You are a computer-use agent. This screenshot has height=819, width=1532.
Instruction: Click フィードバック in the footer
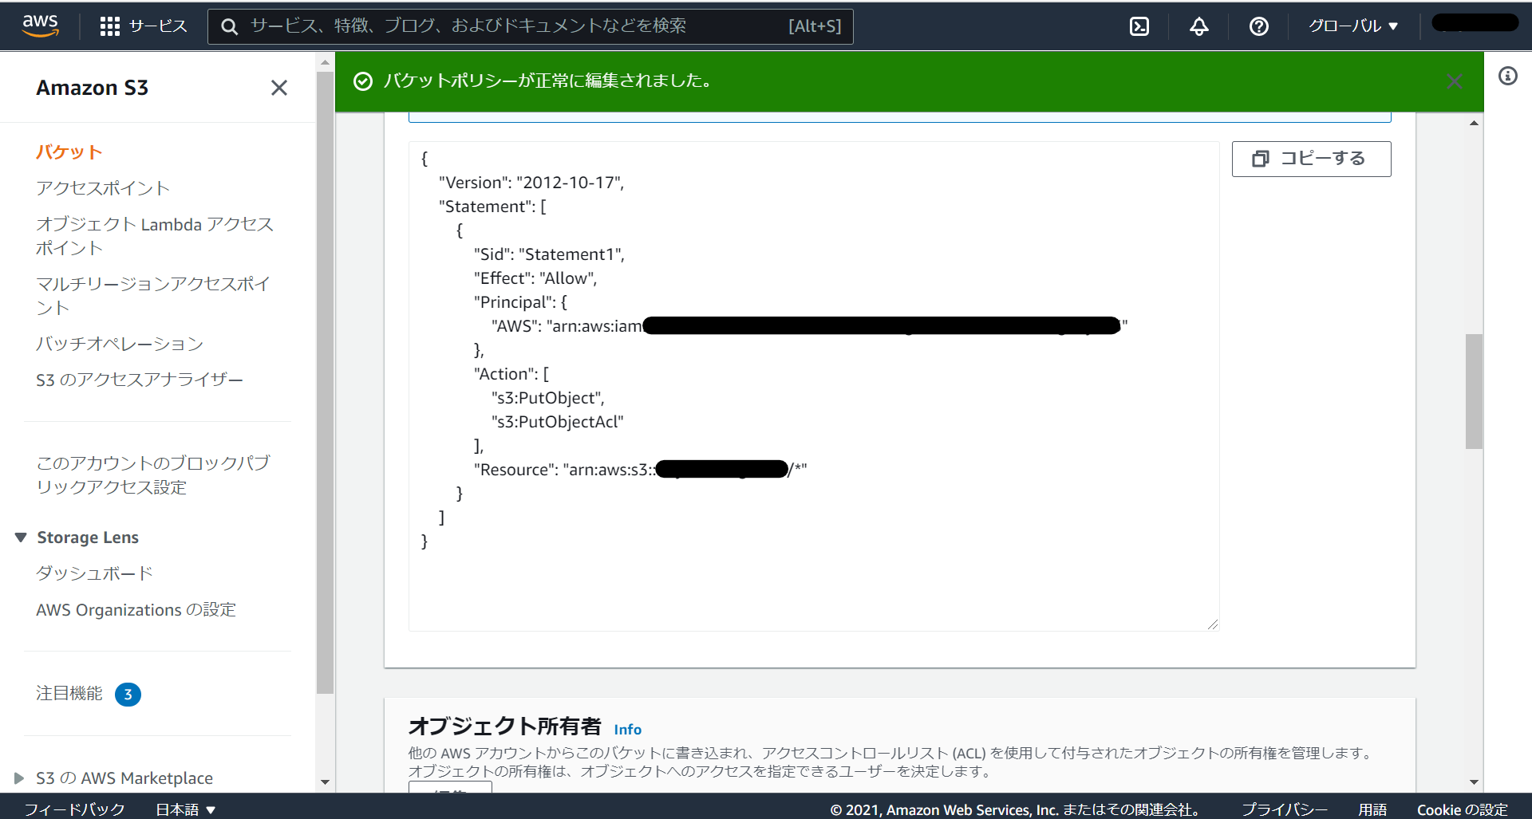[x=74, y=809]
